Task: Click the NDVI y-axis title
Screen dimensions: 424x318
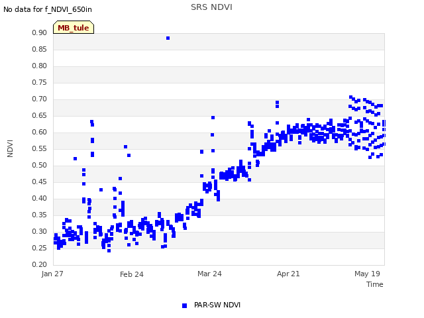Action: pyautogui.click(x=10, y=148)
